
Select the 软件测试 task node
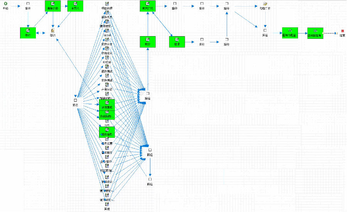click(x=107, y=76)
